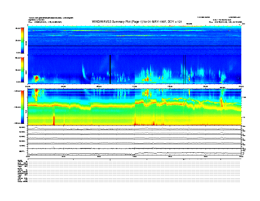Screen dimensions: 260x201
Task: Click the WIND/WAVES Summary Plot title
Action: pyautogui.click(x=137, y=22)
